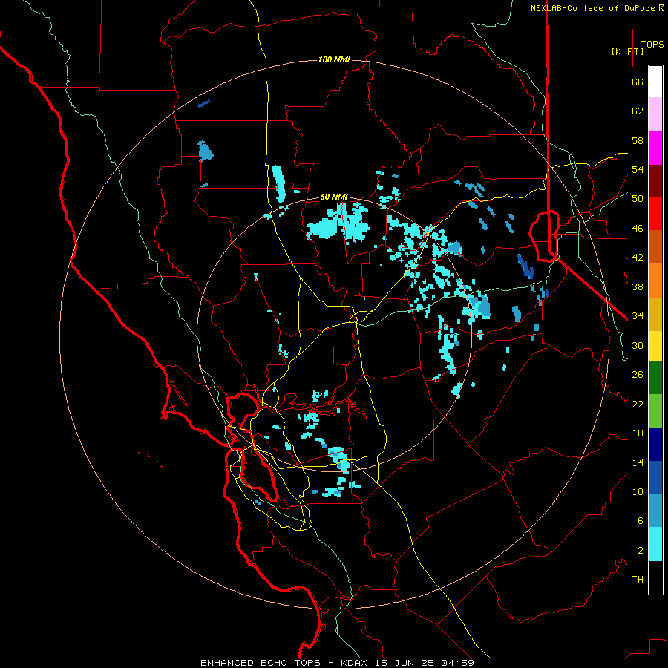Click the yellow legend swatch
Image resolution: width=668 pixels, height=668 pixels.
click(655, 345)
